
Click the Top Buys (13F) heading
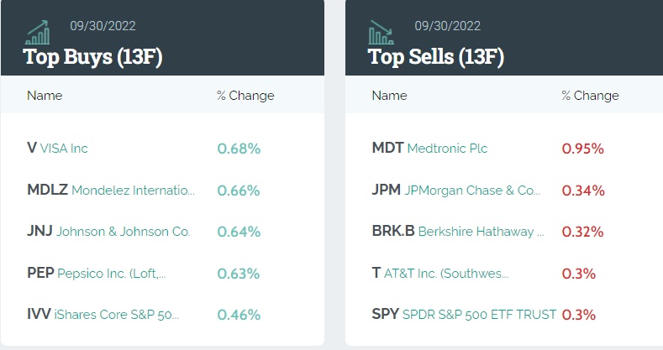pos(92,57)
